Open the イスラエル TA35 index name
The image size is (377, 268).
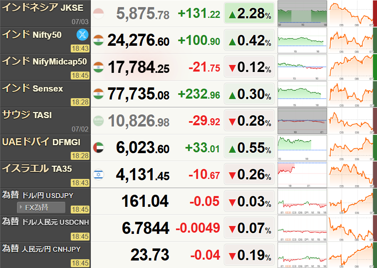tap(37, 169)
